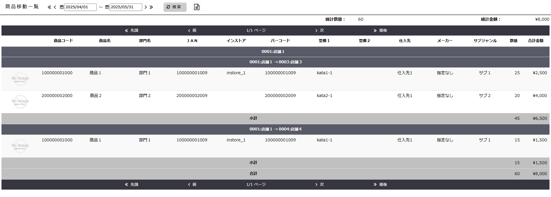Click the バーコード column header
Viewport: 551px width, 197px height.
280,41
